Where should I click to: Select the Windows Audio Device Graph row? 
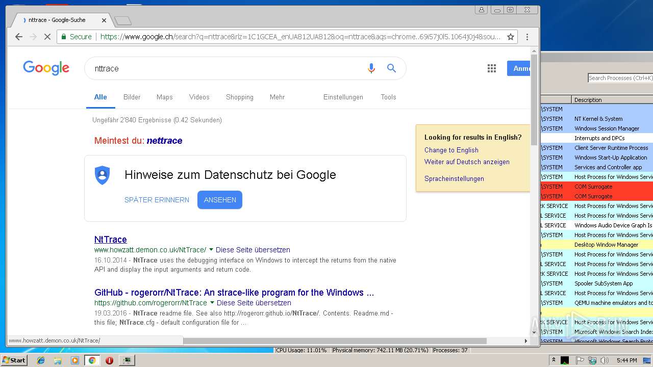pos(597,225)
